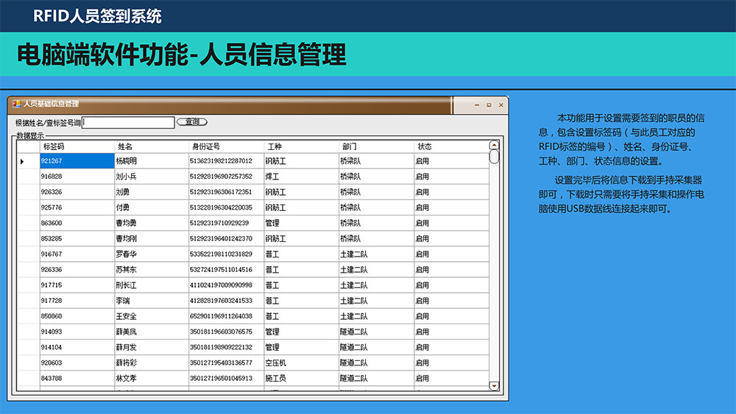The height and width of the screenshot is (414, 736).
Task: Click the 标签码 column header
Action: point(77,146)
